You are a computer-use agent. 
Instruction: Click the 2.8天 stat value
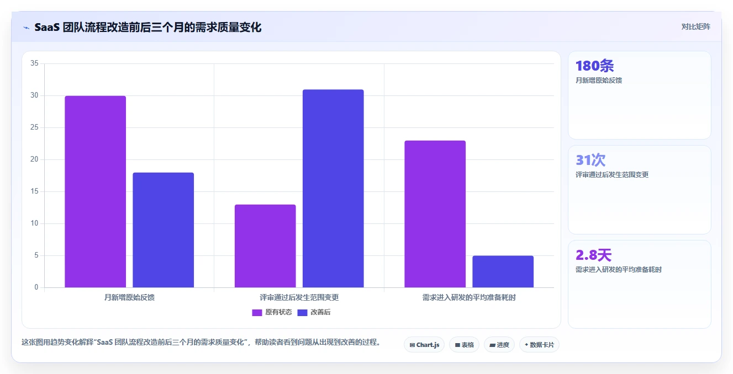point(593,255)
